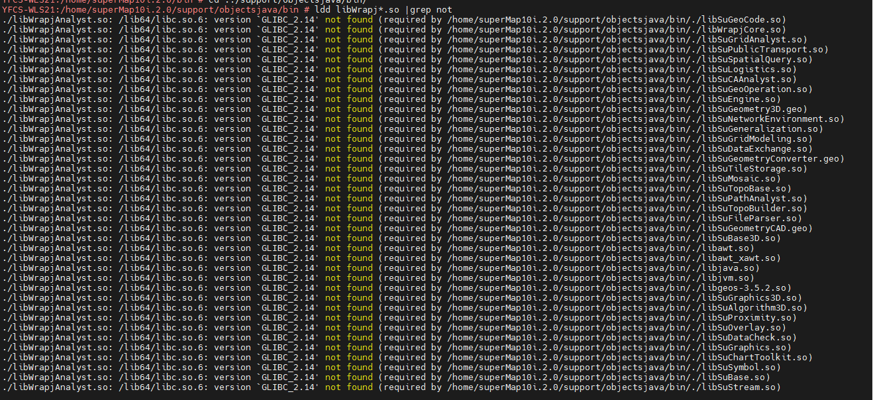Select libSuChartToolkit.so in output
The width and height of the screenshot is (873, 400).
click(x=754, y=358)
